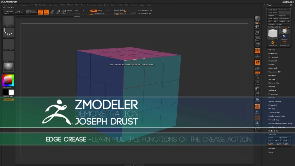Select the Scale tool in top shelf
This screenshot has width=295, height=166.
tap(58, 12)
